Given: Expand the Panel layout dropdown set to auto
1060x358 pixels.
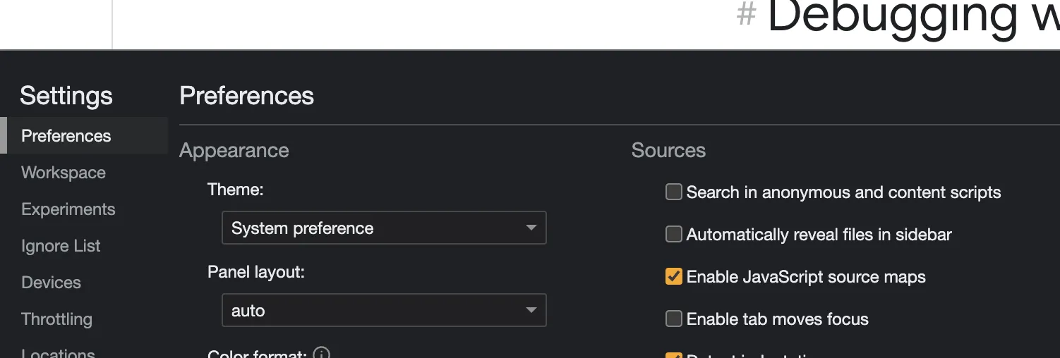Looking at the screenshot, I should [x=384, y=311].
